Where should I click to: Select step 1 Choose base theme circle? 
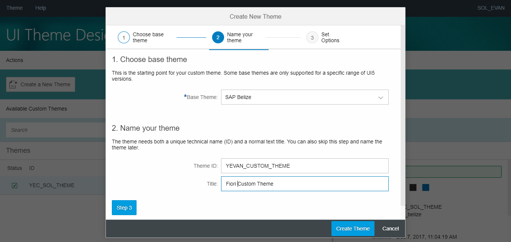[124, 37]
